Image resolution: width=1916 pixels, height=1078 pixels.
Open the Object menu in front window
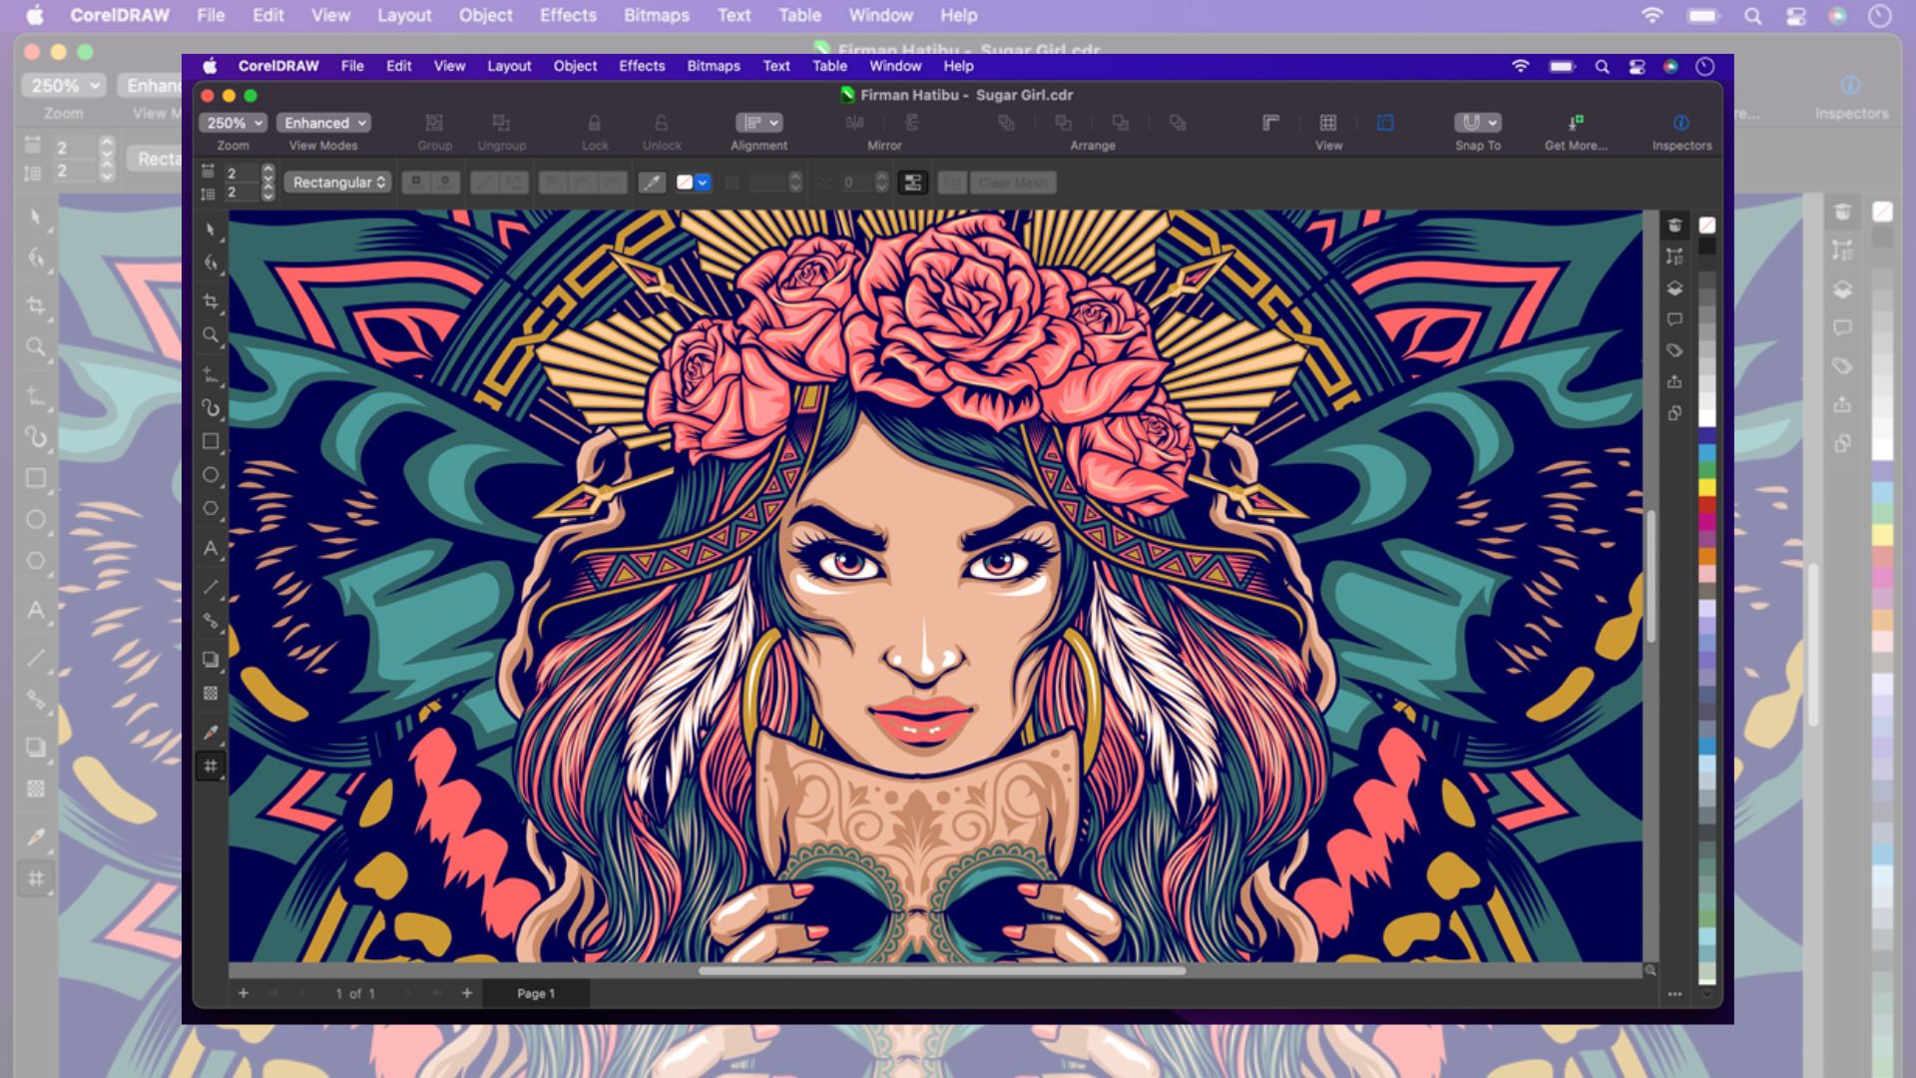tap(575, 66)
